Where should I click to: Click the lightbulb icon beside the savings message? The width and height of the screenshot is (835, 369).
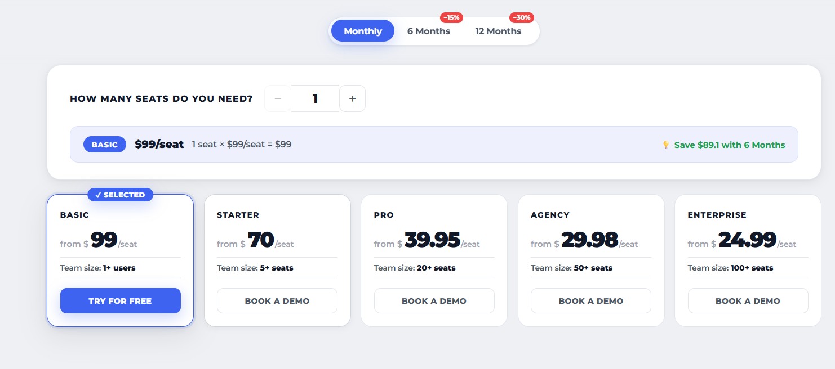pyautogui.click(x=666, y=145)
